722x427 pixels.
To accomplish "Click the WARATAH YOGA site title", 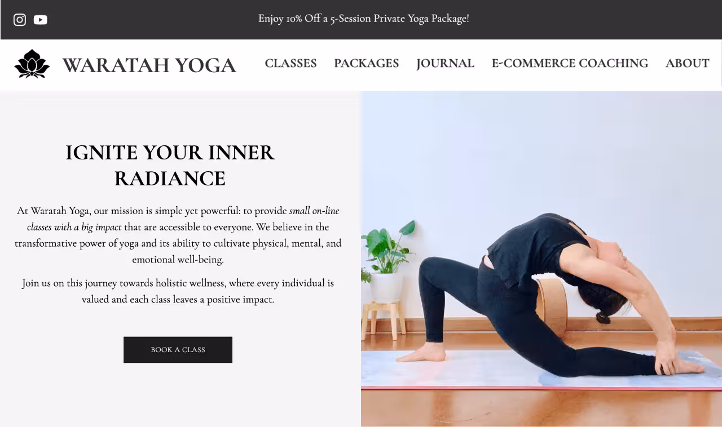I will [149, 65].
